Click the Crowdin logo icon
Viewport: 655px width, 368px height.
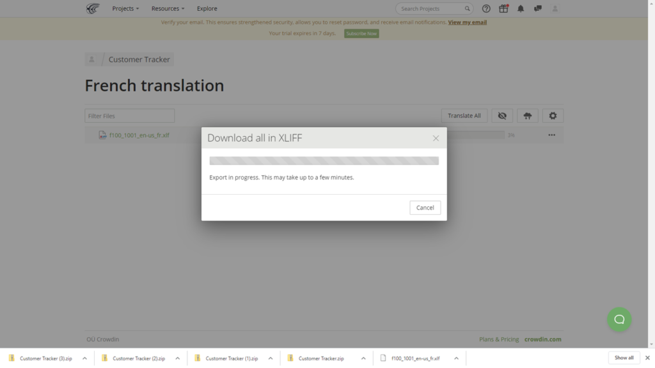coord(93,8)
